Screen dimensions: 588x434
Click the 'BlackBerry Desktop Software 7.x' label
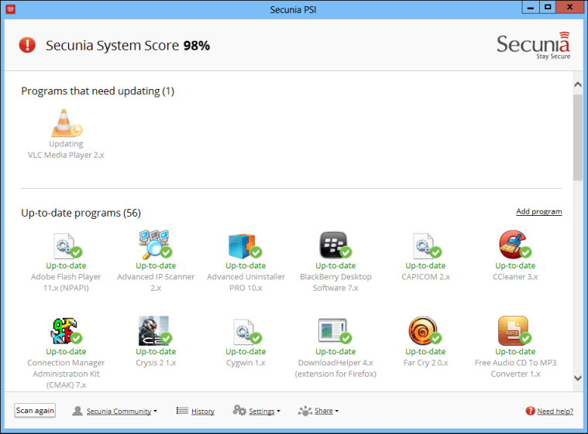pyautogui.click(x=335, y=282)
